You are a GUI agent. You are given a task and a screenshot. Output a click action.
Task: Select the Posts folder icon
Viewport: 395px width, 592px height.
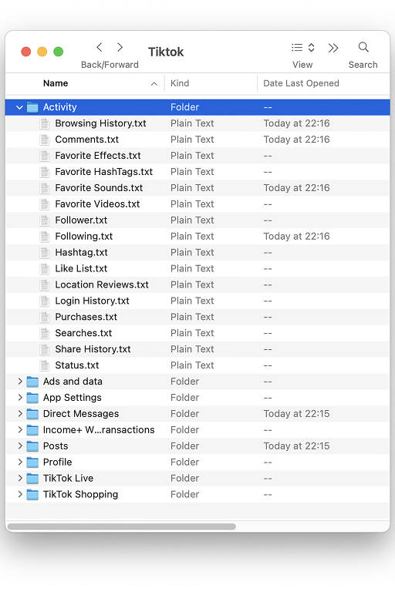click(32, 446)
